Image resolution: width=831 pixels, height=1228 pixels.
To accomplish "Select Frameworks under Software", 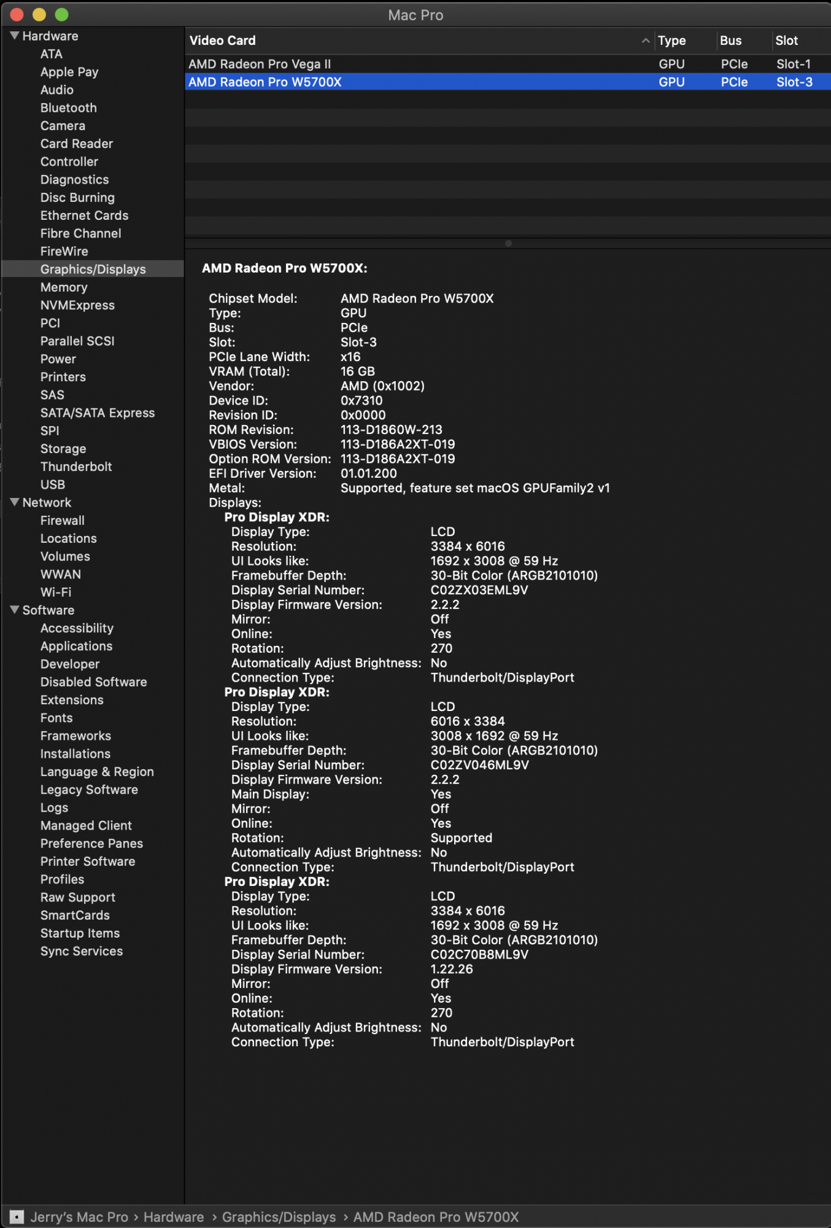I will click(75, 735).
